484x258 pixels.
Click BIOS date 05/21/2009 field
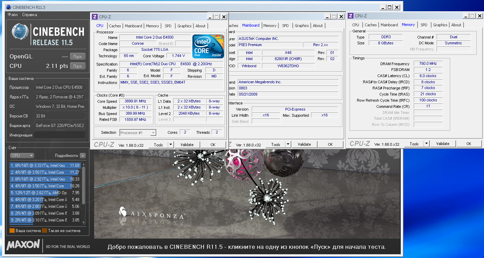coord(288,94)
